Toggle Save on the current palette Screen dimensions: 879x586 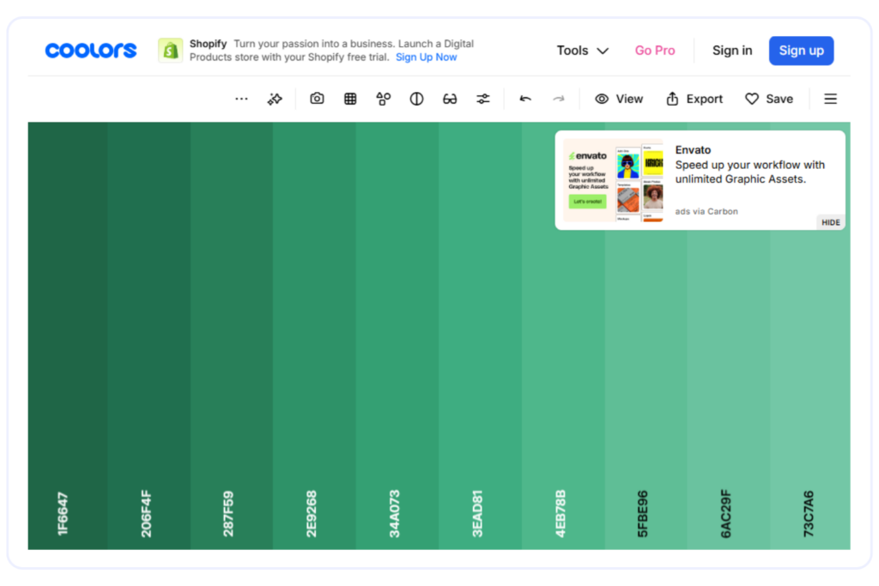tap(768, 99)
